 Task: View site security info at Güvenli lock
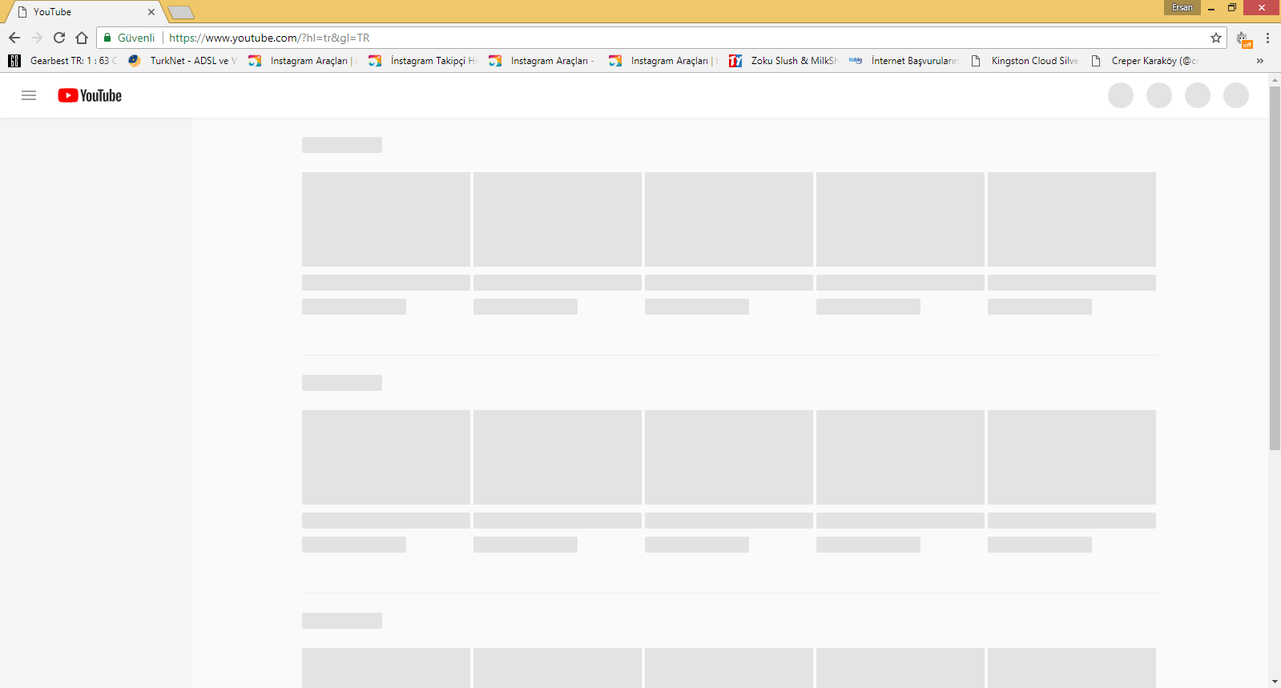click(129, 38)
